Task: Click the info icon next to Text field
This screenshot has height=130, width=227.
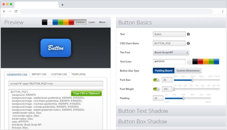Action: coord(188,34)
